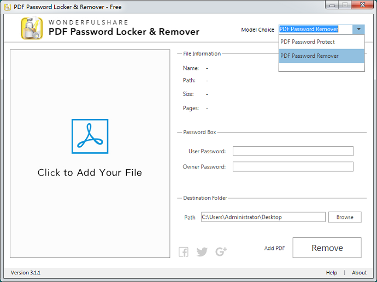Click the destination Path text field

coord(263,217)
